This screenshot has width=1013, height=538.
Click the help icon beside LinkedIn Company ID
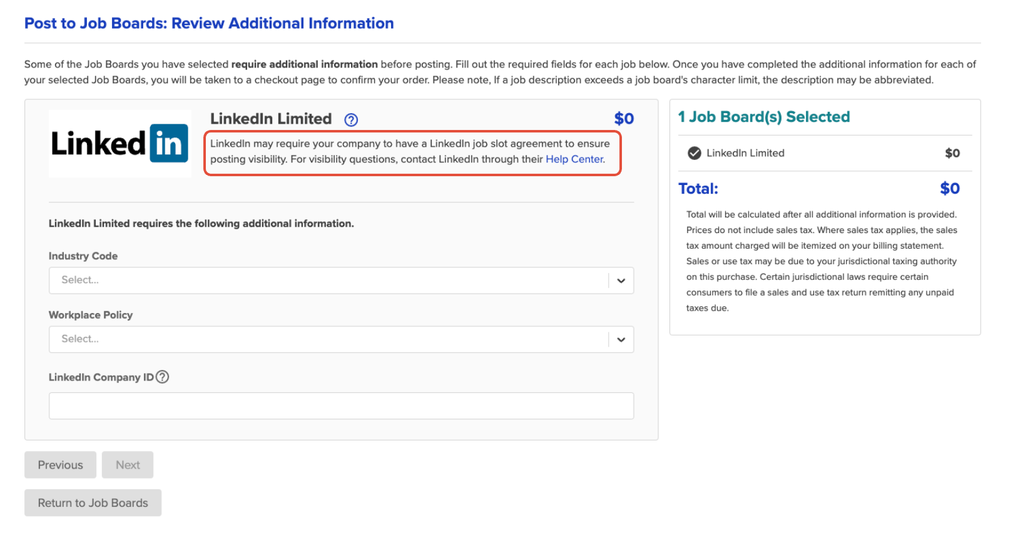coord(162,377)
